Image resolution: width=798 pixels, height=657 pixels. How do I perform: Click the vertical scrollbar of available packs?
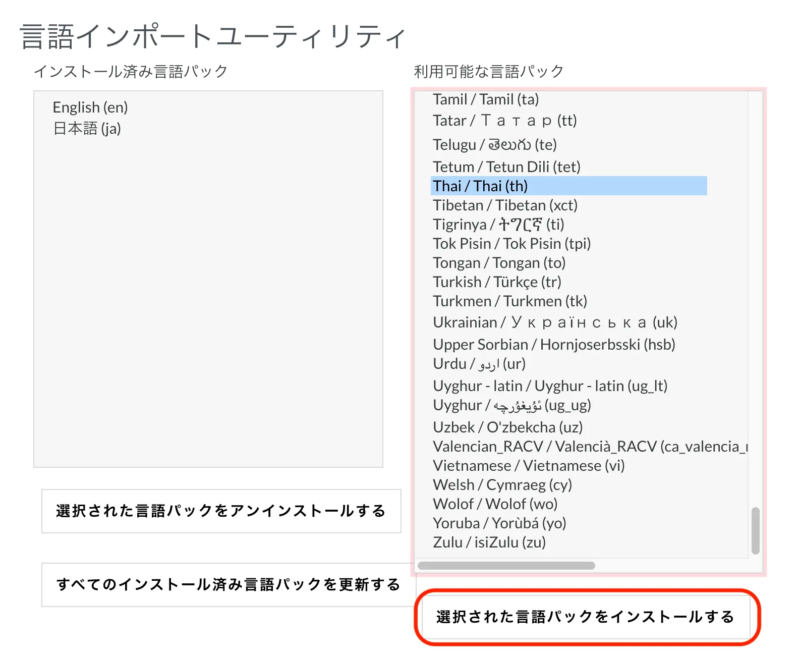tap(755, 531)
